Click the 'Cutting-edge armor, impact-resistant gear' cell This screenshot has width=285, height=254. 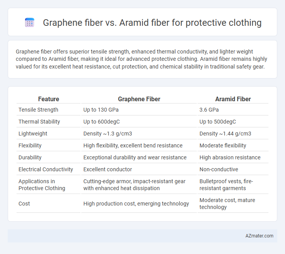(x=134, y=185)
